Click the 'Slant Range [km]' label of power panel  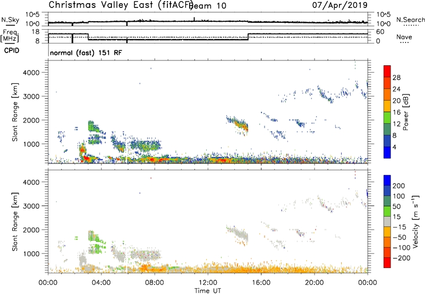[x=15, y=112]
